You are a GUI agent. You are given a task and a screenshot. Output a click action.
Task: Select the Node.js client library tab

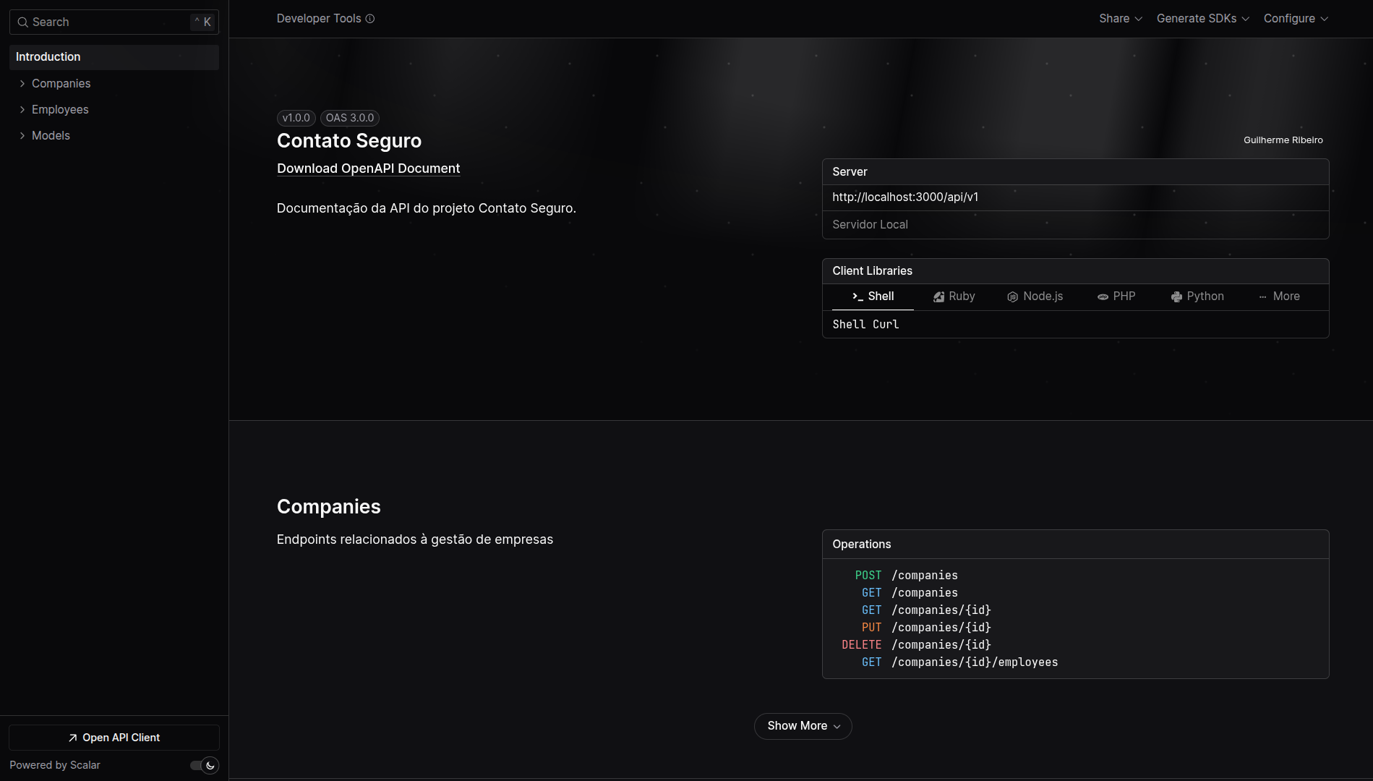(1035, 296)
